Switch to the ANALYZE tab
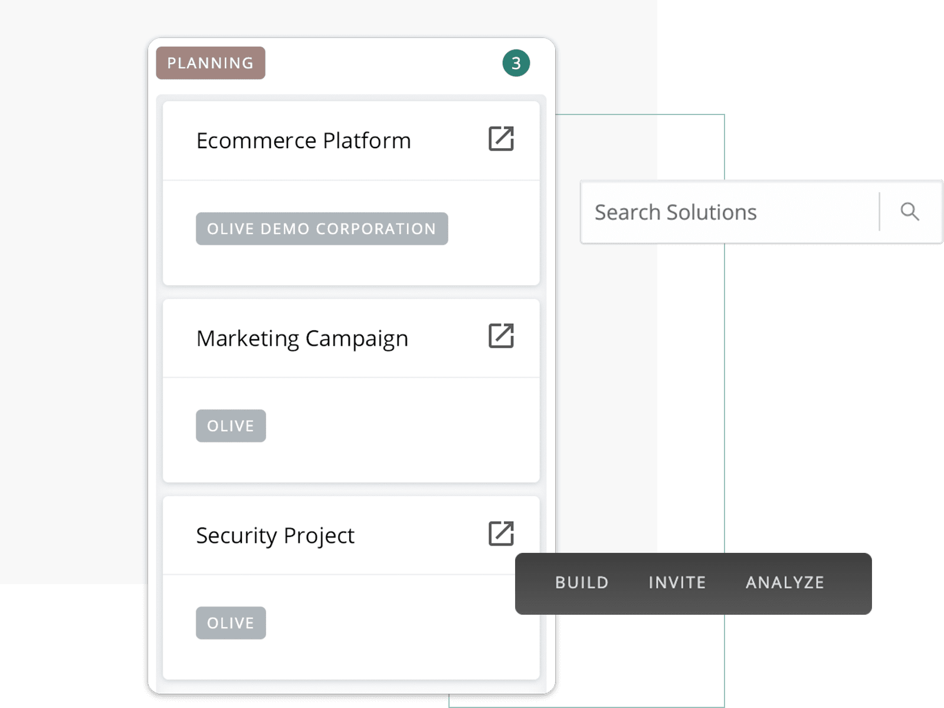Viewport: 944px width, 708px height. coord(785,583)
